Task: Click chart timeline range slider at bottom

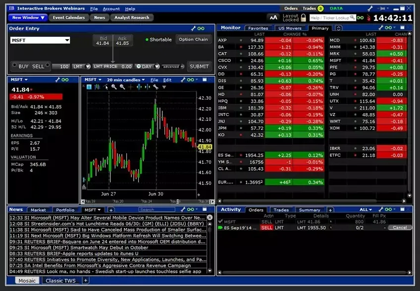Action: (x=148, y=201)
